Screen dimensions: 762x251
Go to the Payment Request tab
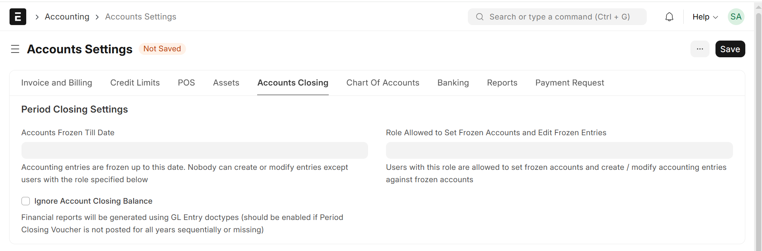570,83
